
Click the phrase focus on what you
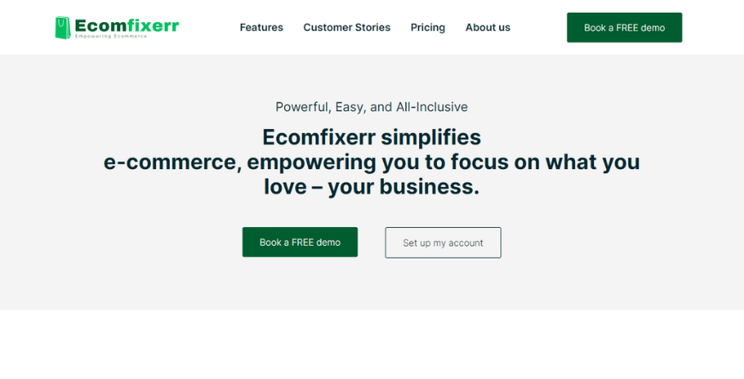(545, 162)
